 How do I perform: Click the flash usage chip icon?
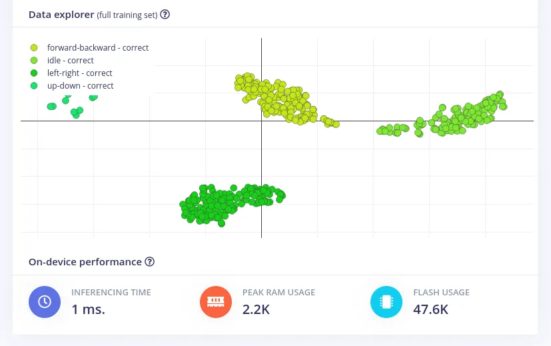(386, 302)
